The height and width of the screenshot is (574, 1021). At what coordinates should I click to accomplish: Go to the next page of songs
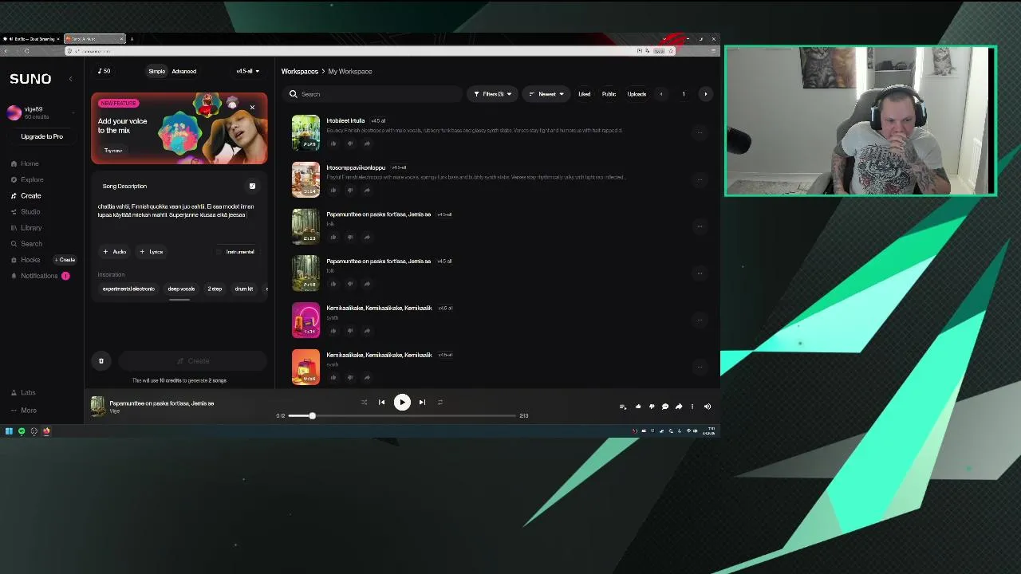click(705, 94)
